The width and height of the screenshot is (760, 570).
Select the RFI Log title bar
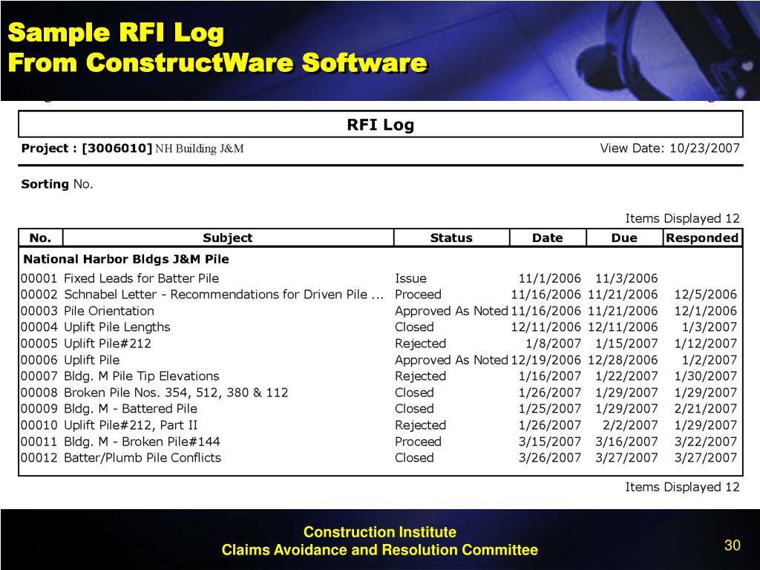tap(381, 125)
